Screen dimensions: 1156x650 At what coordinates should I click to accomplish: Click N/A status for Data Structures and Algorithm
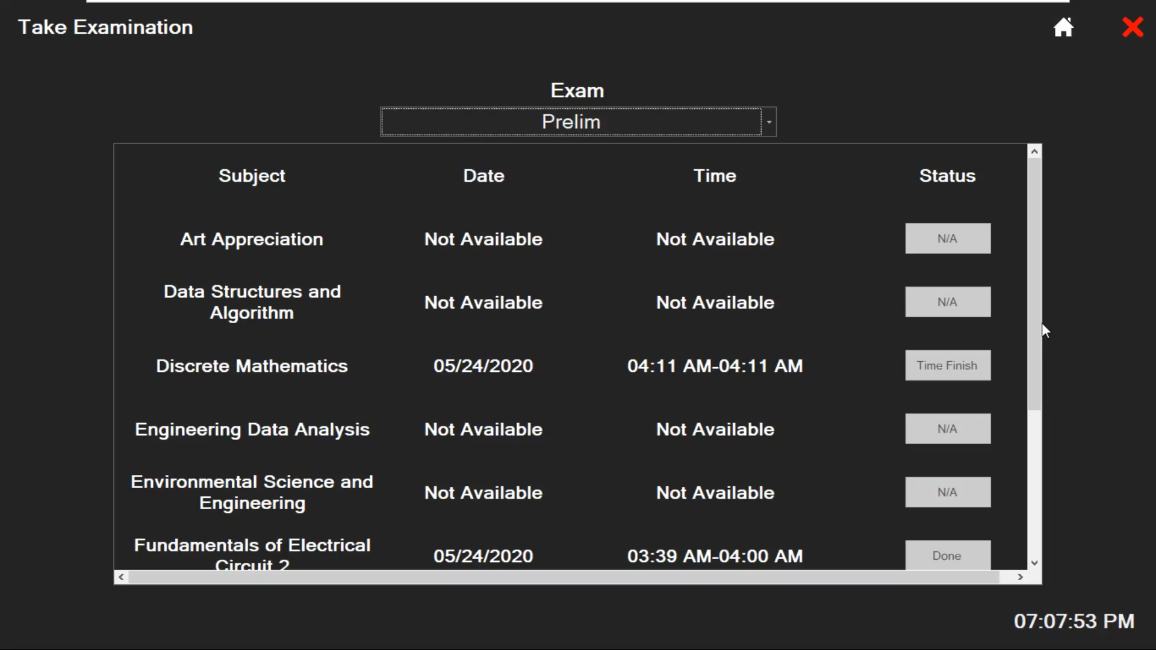click(948, 302)
